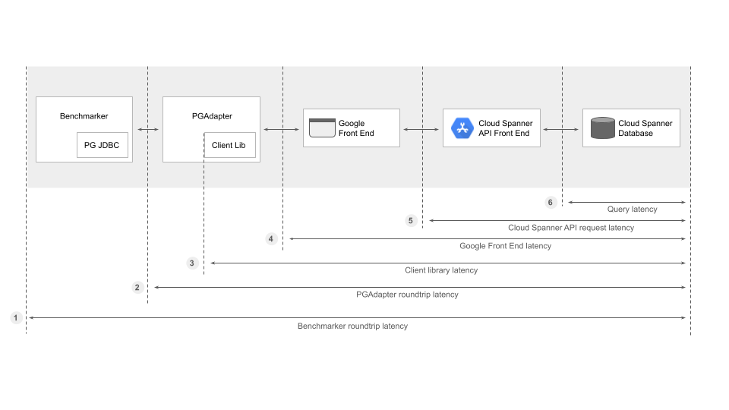Select the Benchmarker label
The width and height of the screenshot is (729, 410).
84,116
